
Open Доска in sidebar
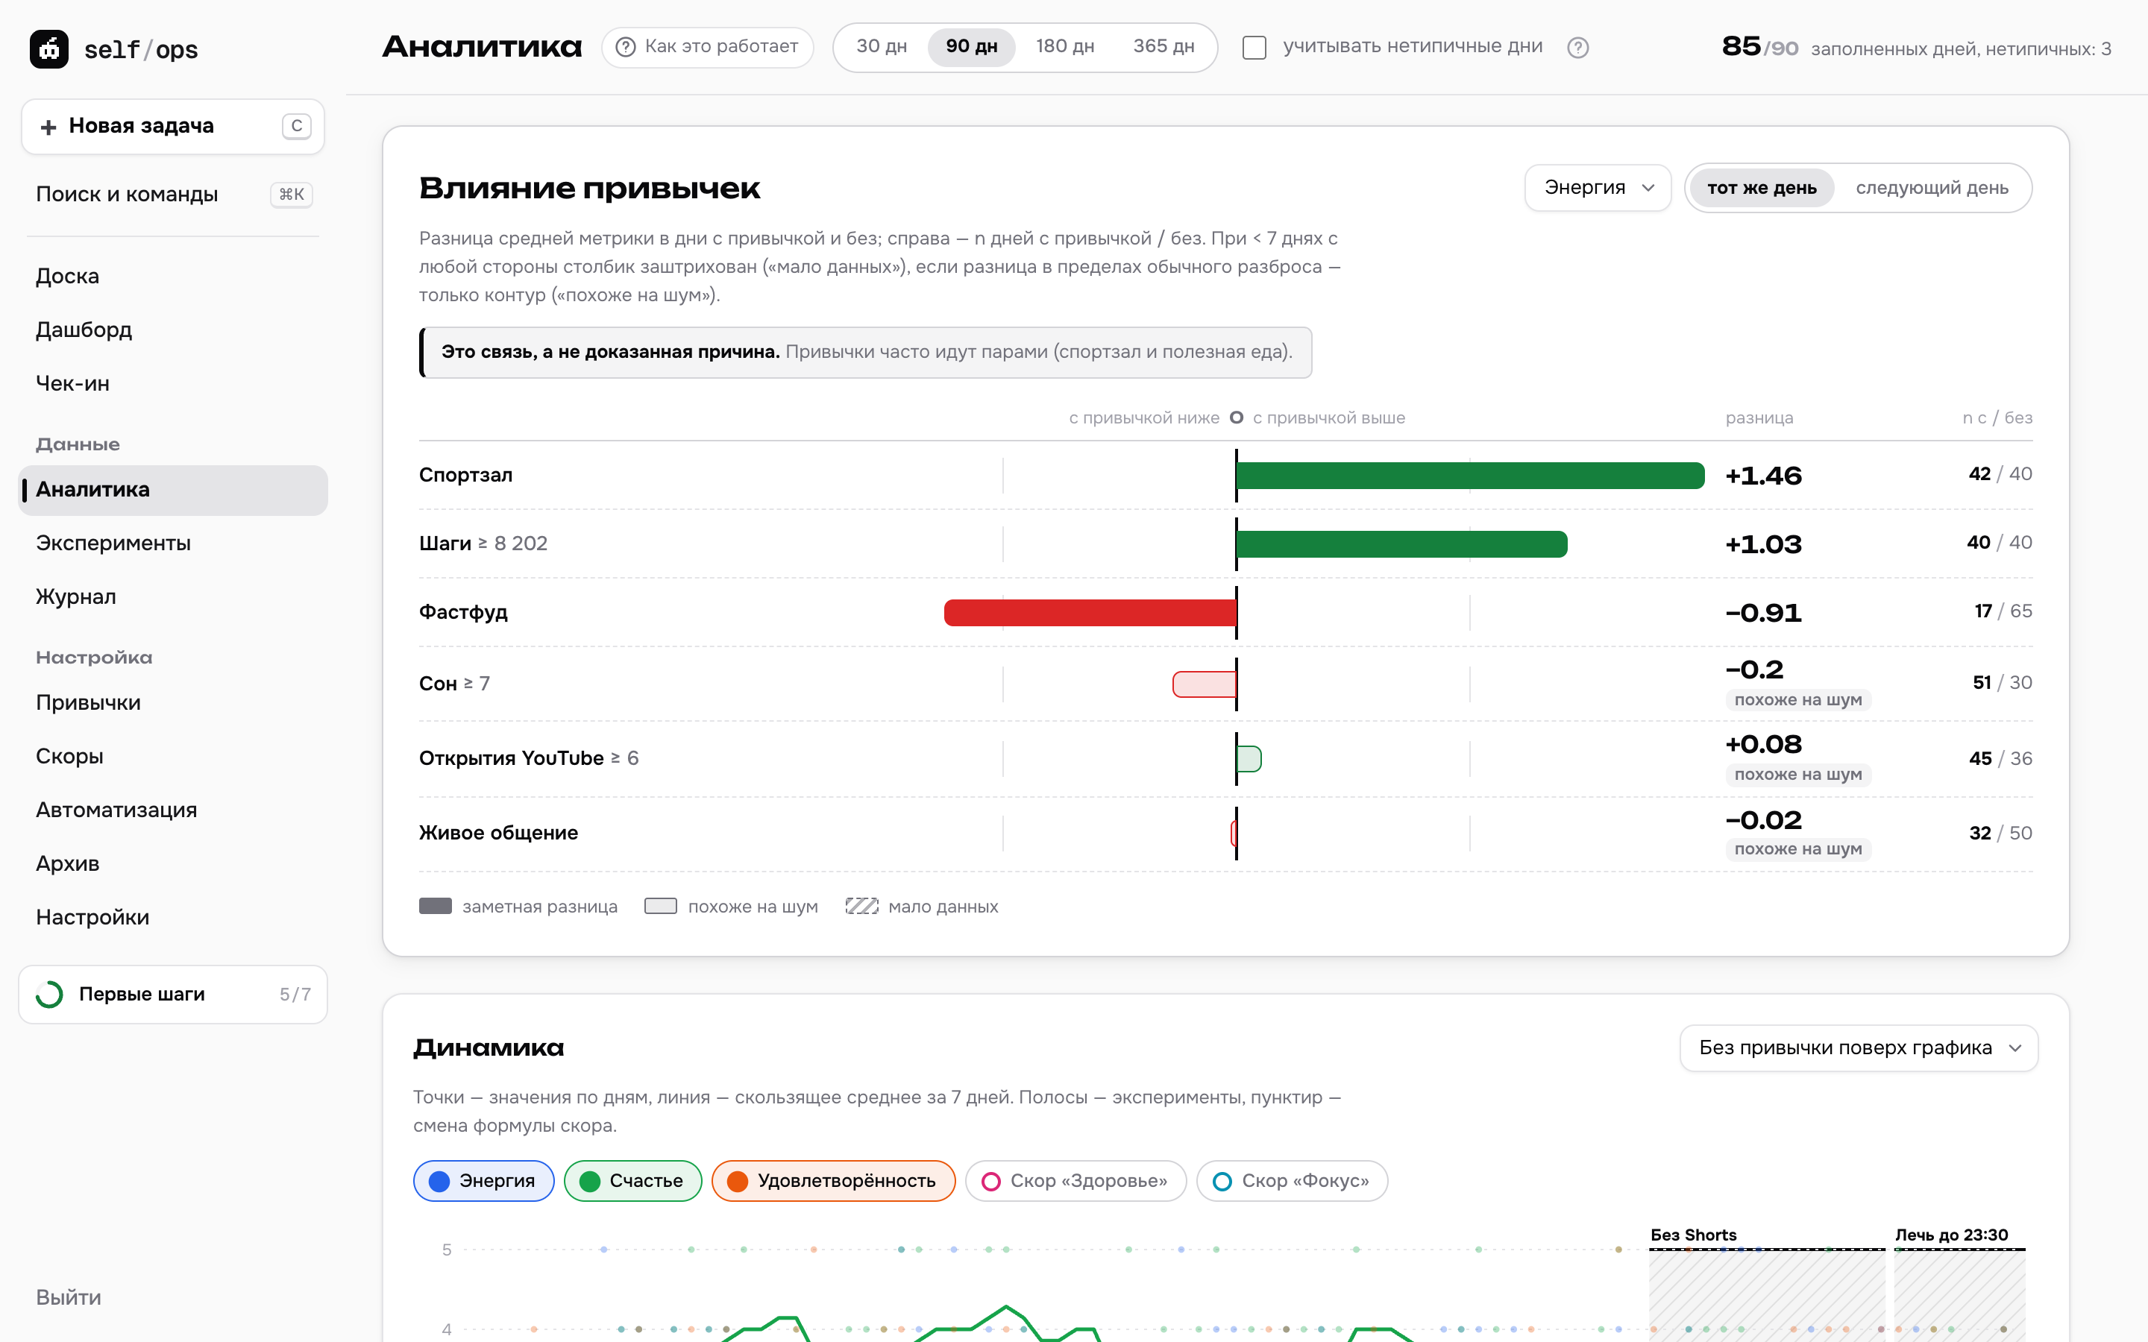pyautogui.click(x=173, y=276)
